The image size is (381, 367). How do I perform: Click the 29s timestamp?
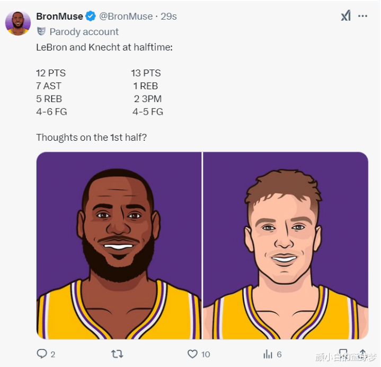click(169, 16)
